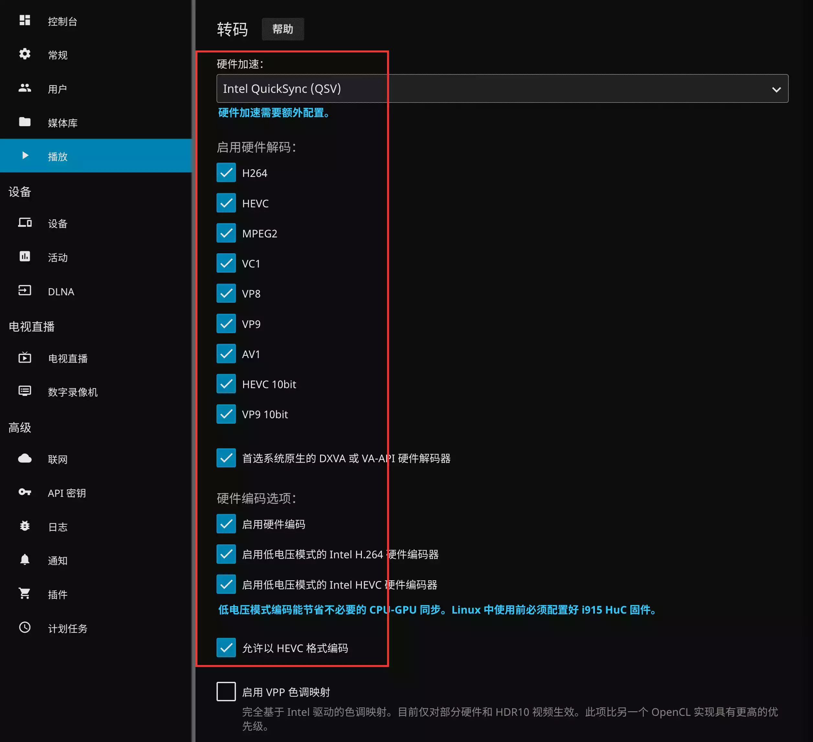The width and height of the screenshot is (813, 742).
Task: Open the DLNA menu entry
Action: [x=61, y=291]
